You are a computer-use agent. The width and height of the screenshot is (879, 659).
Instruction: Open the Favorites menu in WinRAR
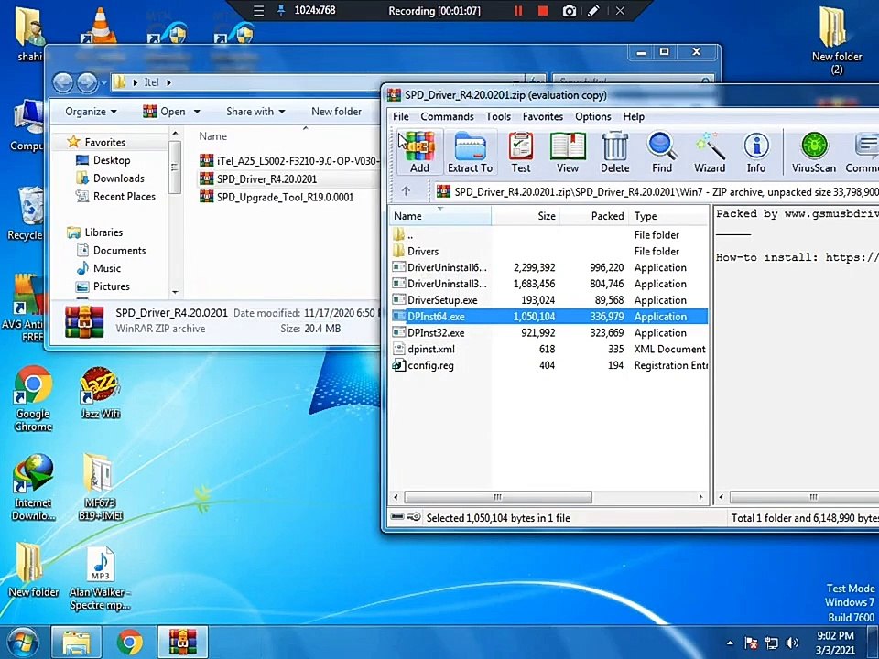pyautogui.click(x=543, y=116)
